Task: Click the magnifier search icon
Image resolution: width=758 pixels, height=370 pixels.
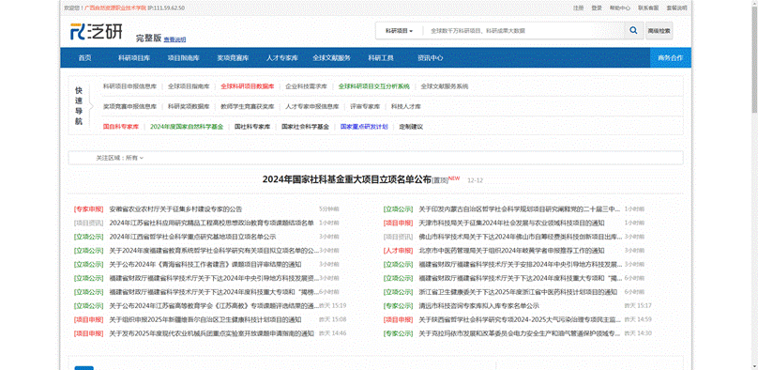Action: click(x=633, y=30)
